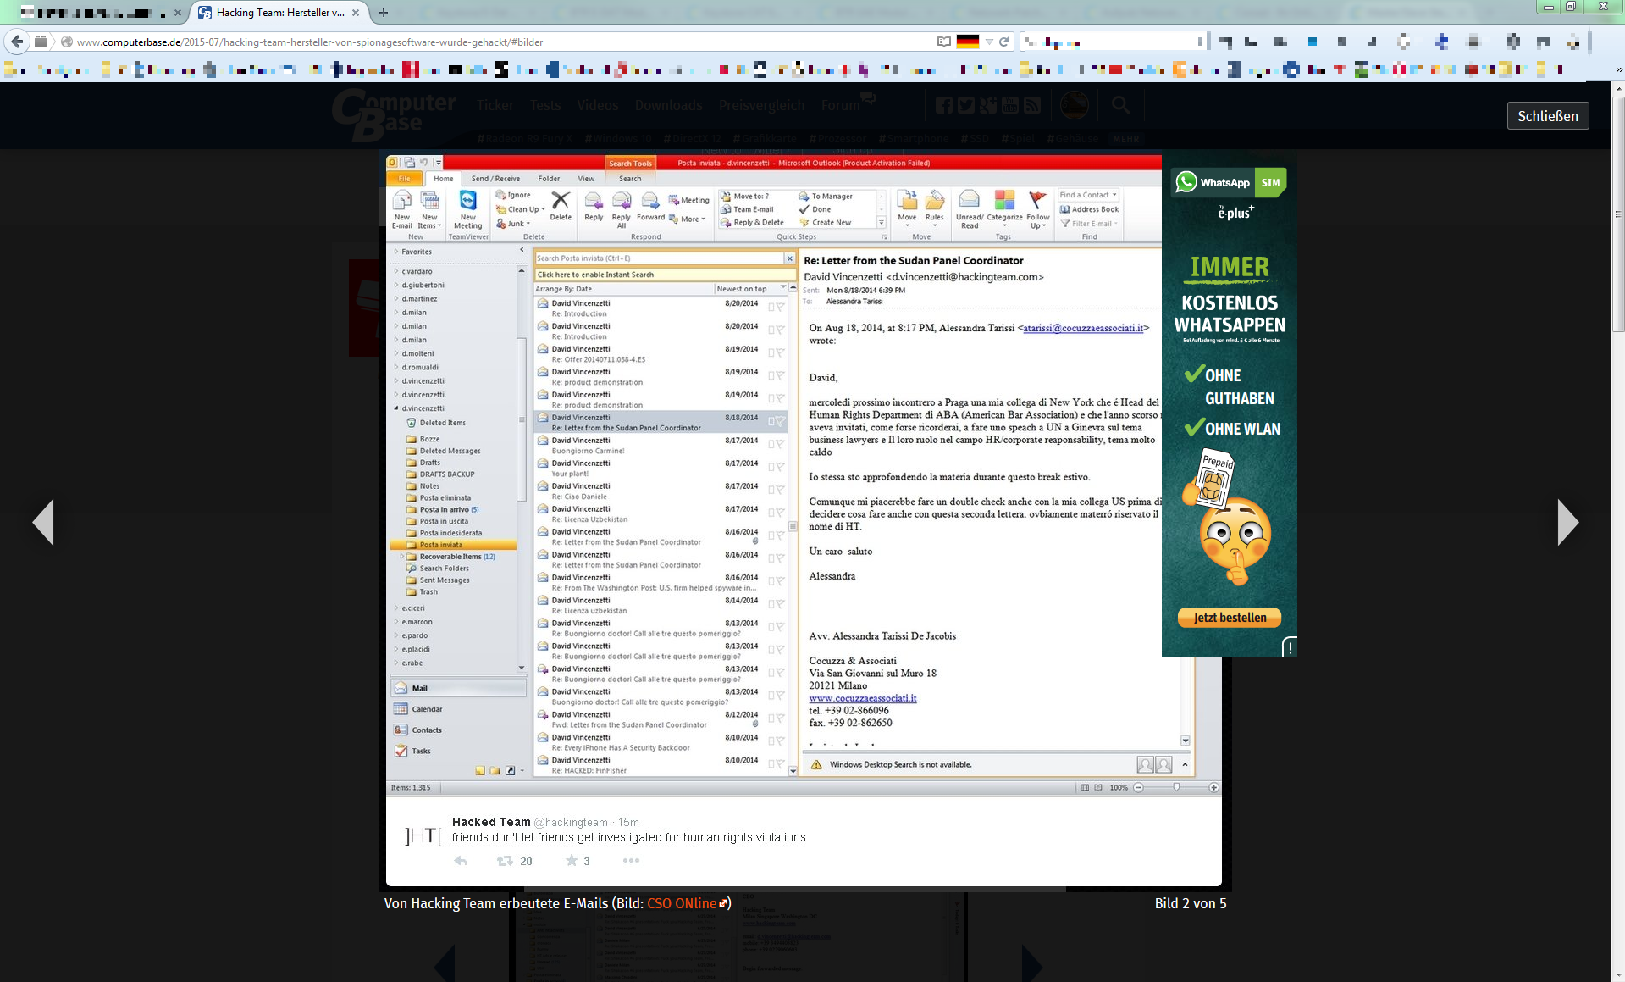This screenshot has width=1625, height=982.
Task: Click the Create New quick step
Action: tap(826, 223)
